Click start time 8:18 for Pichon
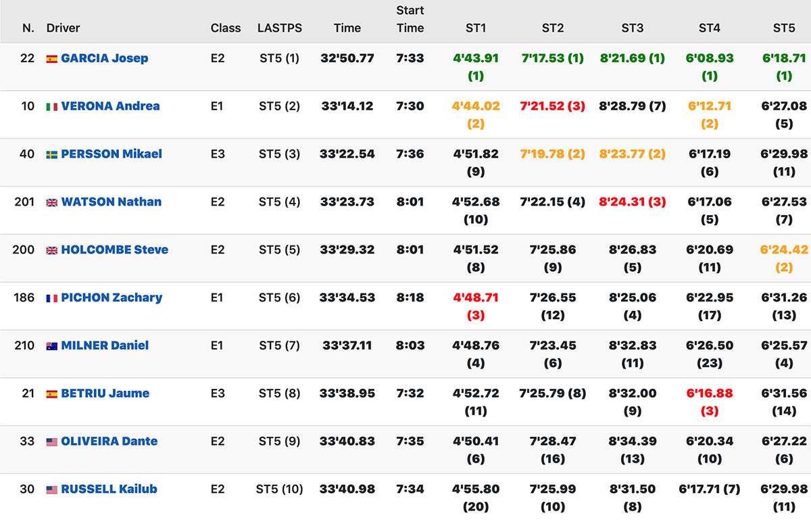 (410, 298)
